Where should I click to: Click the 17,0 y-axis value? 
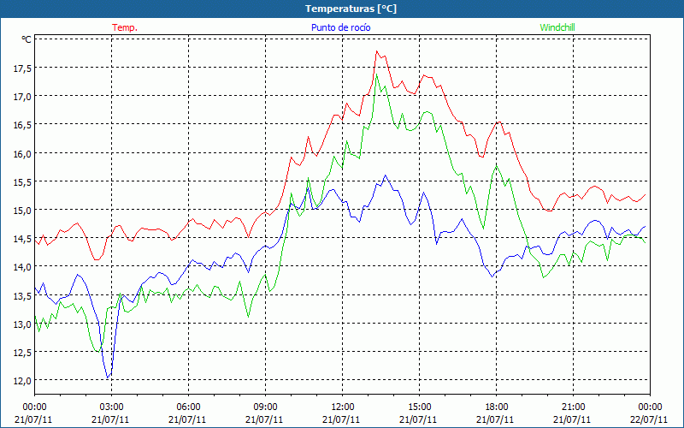click(23, 96)
